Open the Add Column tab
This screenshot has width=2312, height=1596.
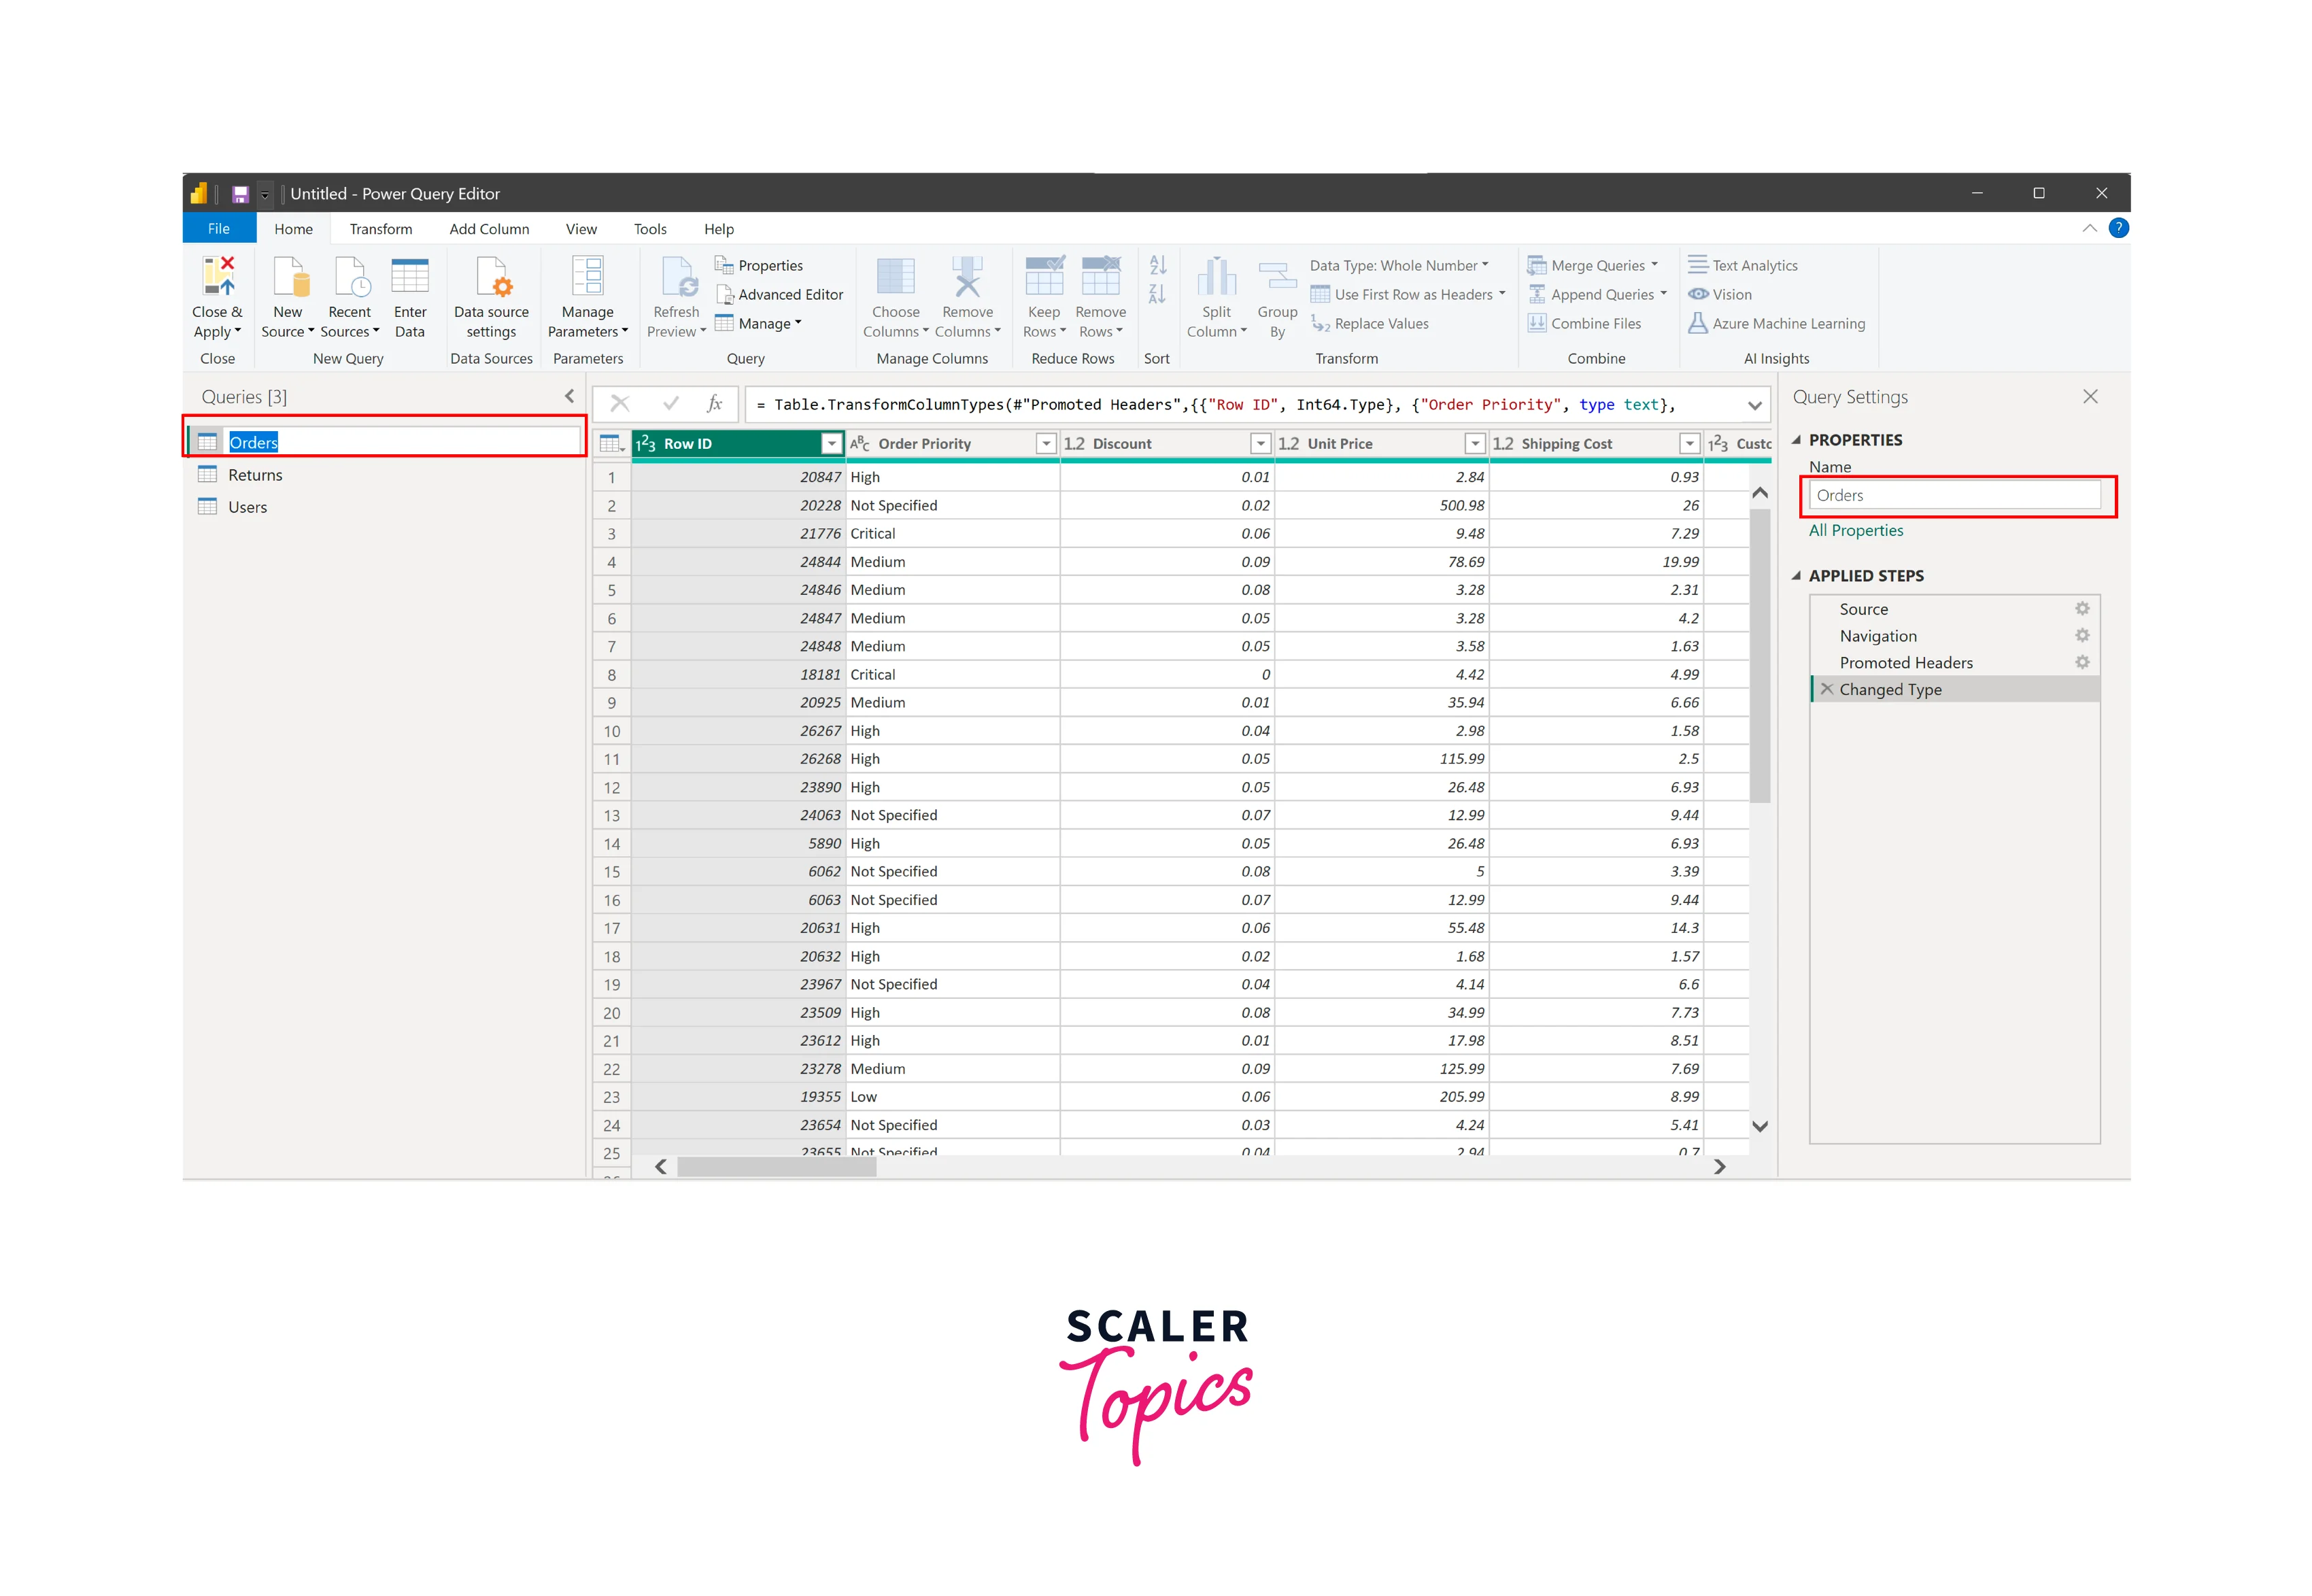coord(489,229)
